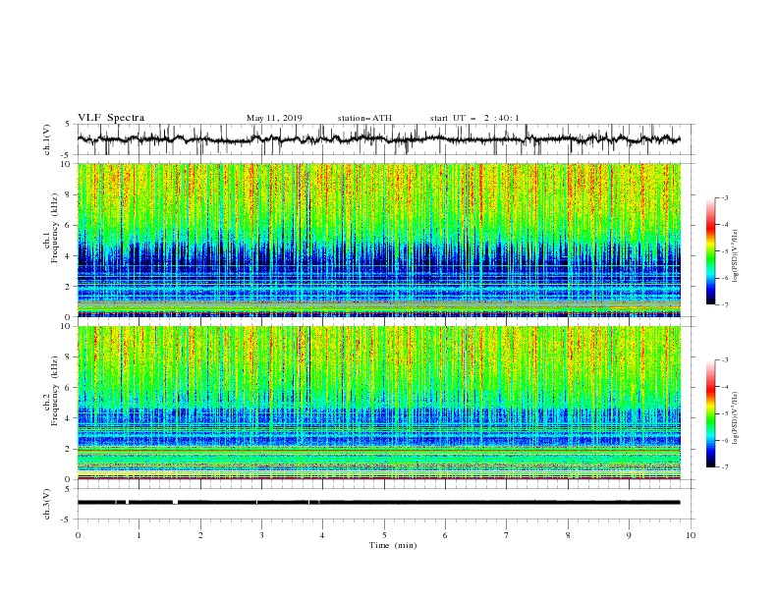778x601 pixels.
Task: Click the "ch.3(V)" axis label
Action: point(47,504)
